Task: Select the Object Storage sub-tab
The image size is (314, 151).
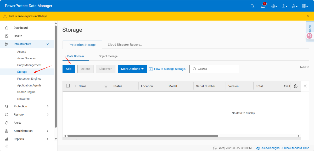Action: [x=108, y=56]
